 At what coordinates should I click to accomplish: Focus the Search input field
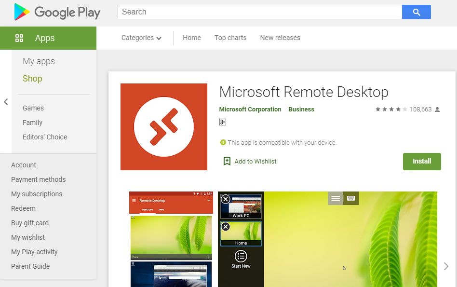click(x=260, y=12)
